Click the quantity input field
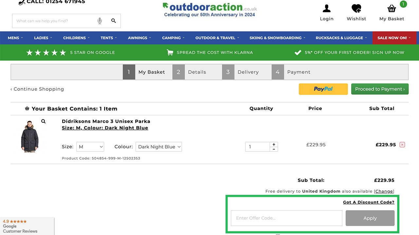This screenshot has width=419, height=235. [258, 147]
